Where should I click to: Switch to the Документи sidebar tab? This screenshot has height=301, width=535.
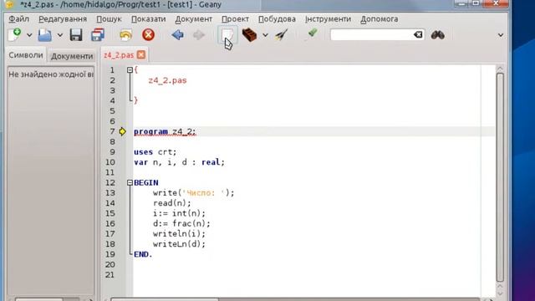pos(72,56)
